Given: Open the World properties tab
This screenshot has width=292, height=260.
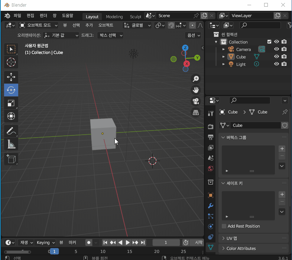Looking at the screenshot, I should (210, 168).
